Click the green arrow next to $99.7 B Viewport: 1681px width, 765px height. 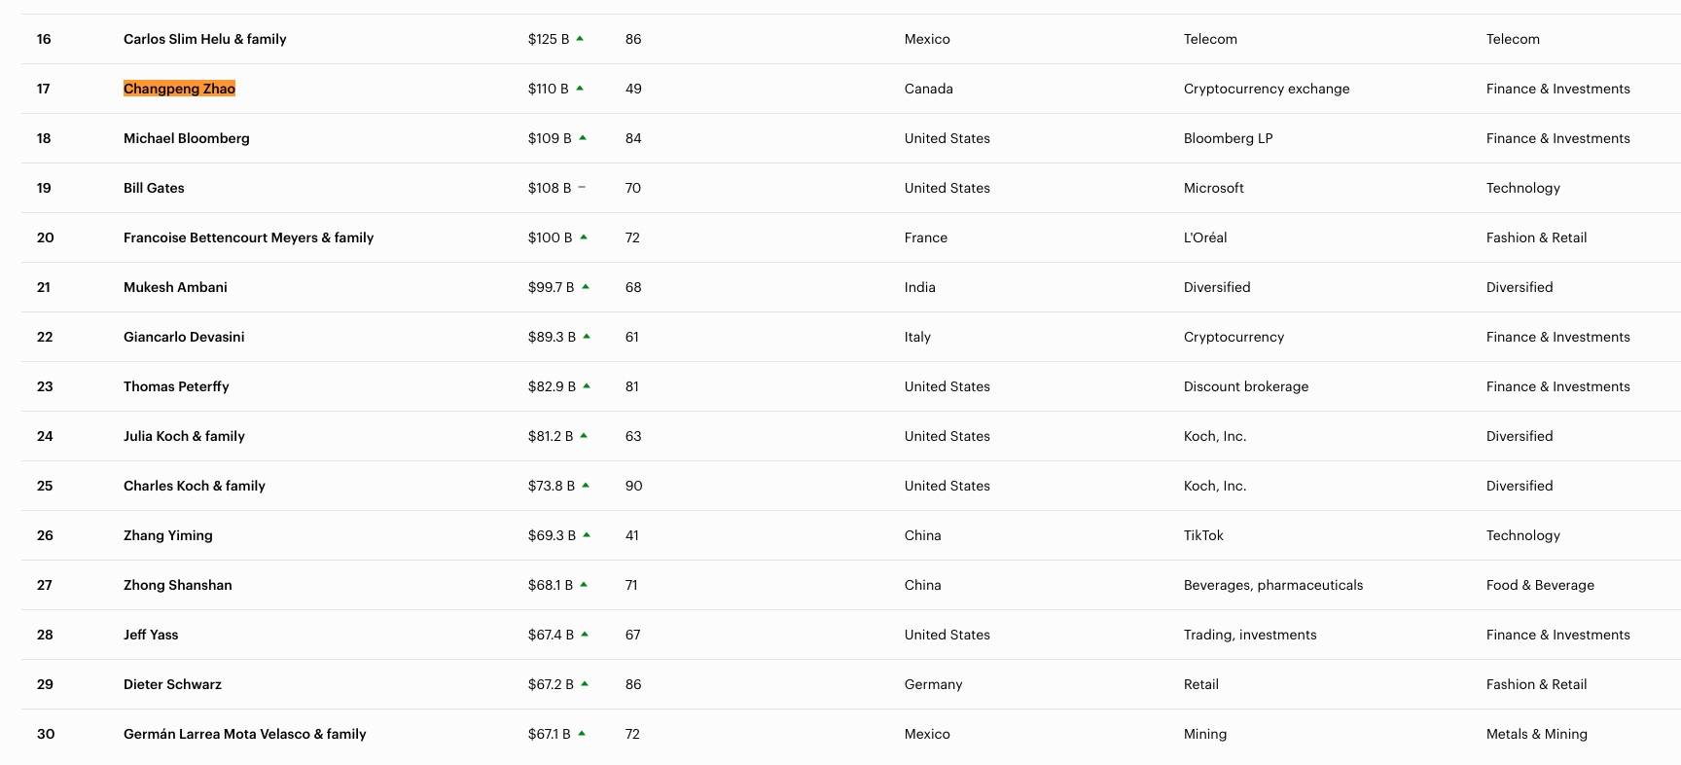tap(586, 287)
